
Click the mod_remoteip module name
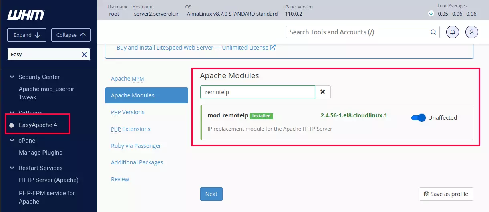pos(227,115)
